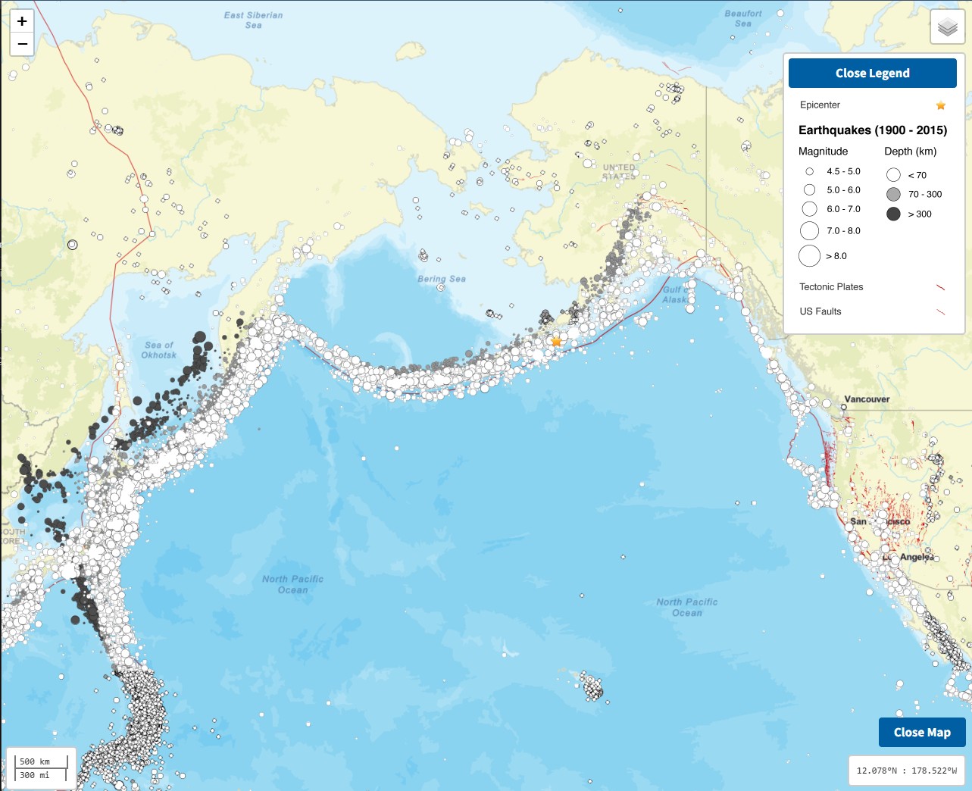
Task: Click the Epicenter star icon in the legend
Action: [940, 105]
